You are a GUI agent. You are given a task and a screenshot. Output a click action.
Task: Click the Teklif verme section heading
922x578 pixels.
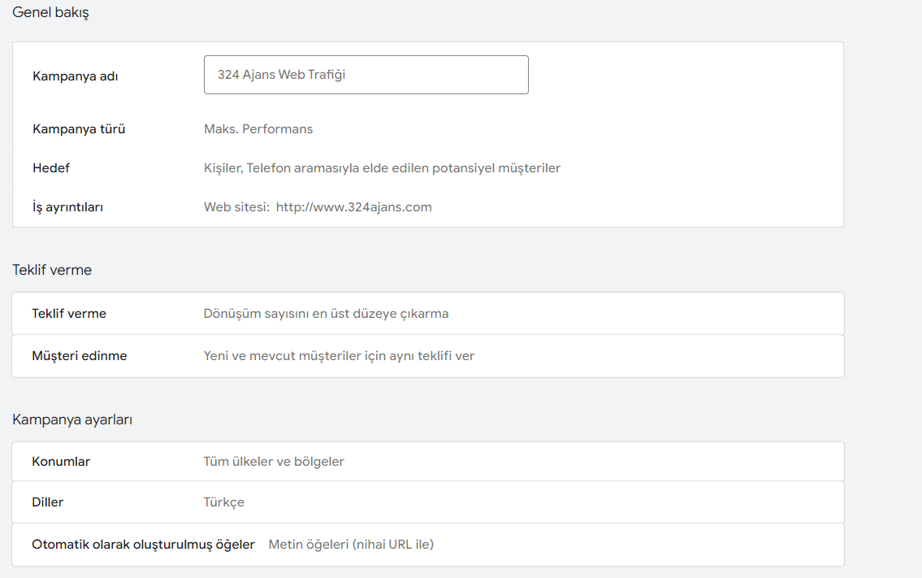pyautogui.click(x=52, y=271)
